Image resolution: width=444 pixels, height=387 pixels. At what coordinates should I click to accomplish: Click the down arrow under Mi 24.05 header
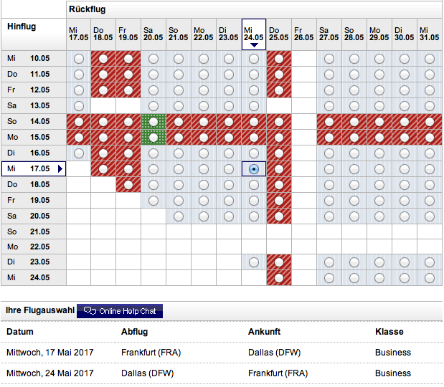(x=254, y=45)
